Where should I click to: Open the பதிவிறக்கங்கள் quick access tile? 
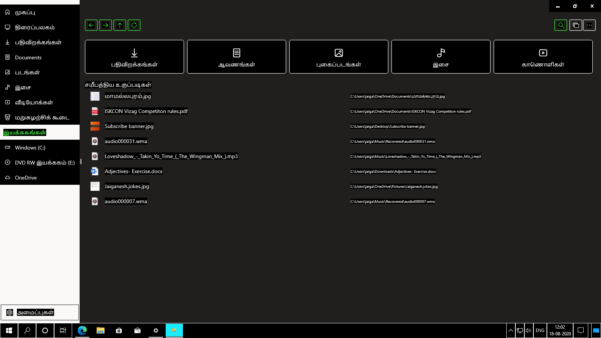(134, 57)
